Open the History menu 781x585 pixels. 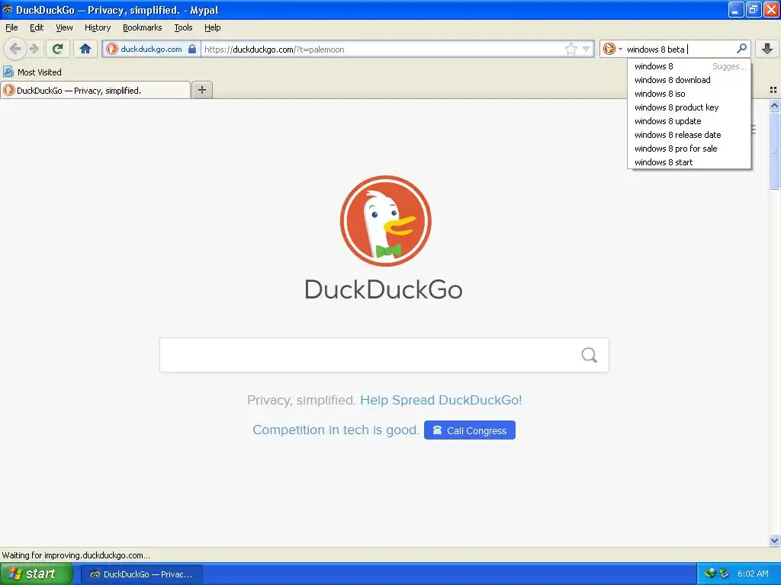(97, 27)
